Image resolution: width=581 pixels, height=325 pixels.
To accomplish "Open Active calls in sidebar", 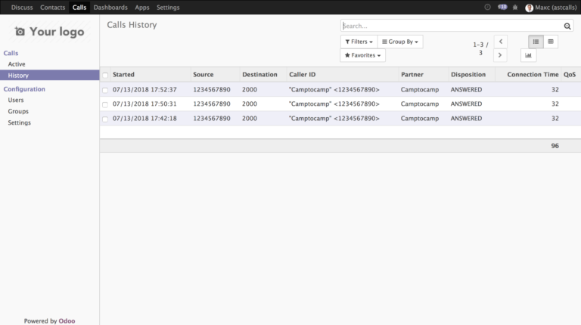I will pos(17,64).
